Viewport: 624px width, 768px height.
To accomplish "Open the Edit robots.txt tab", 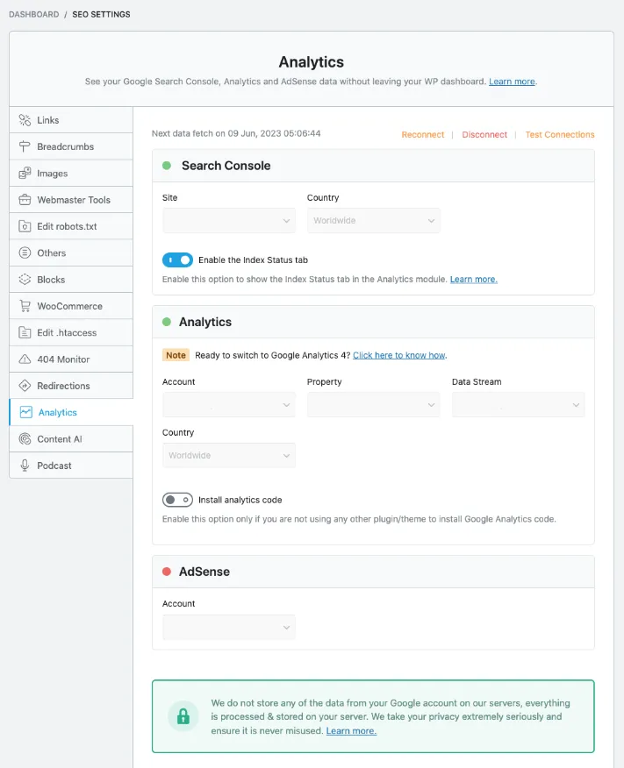I will tap(67, 226).
